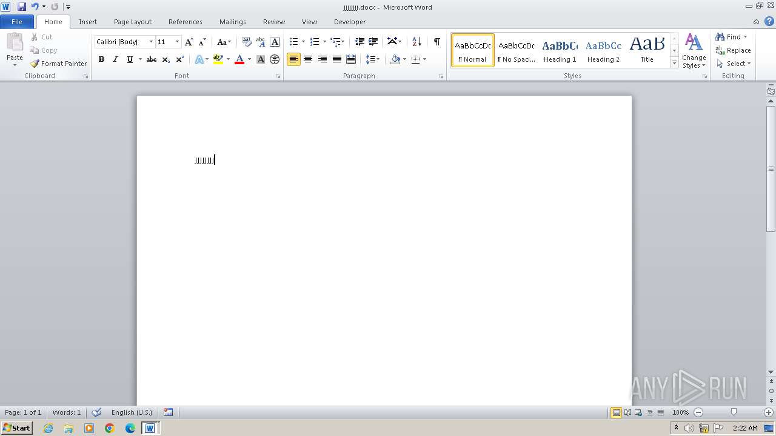Switch to the Mailings tab
The image size is (776, 436).
[233, 22]
